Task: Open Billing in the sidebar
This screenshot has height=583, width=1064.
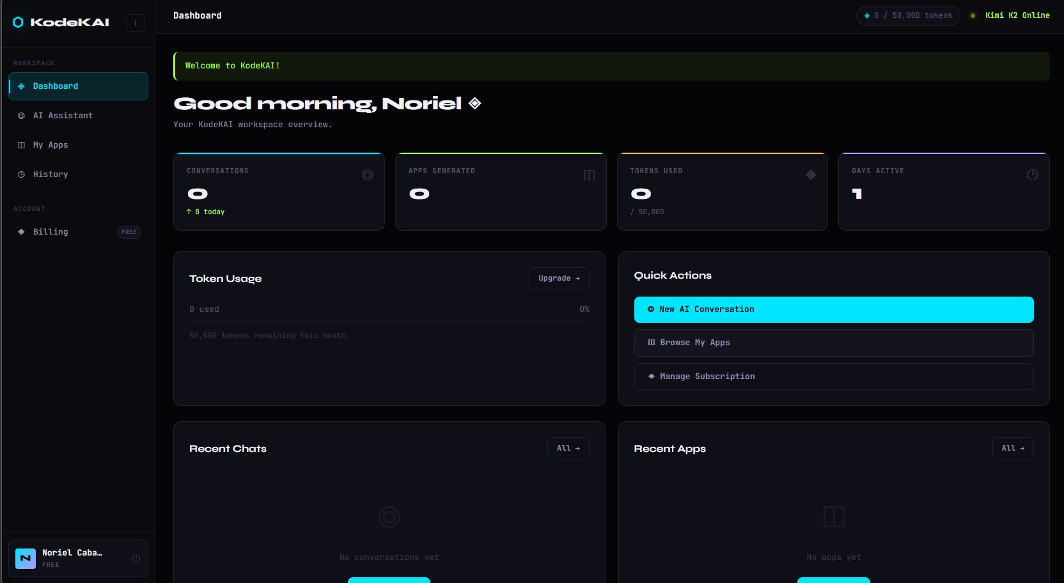Action: coord(78,232)
